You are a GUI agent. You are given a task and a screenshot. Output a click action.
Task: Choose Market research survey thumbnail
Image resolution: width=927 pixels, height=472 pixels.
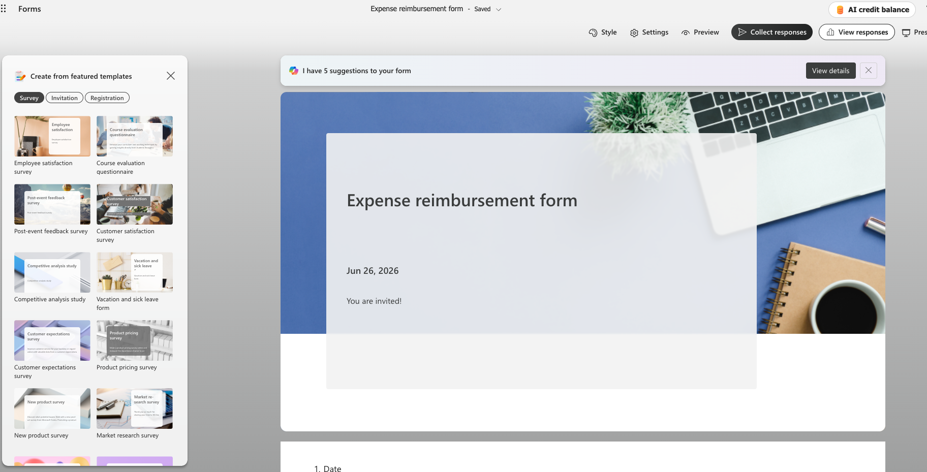pyautogui.click(x=135, y=408)
